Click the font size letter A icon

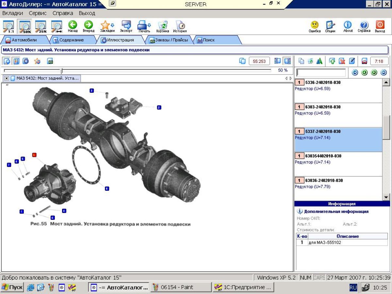(319, 61)
